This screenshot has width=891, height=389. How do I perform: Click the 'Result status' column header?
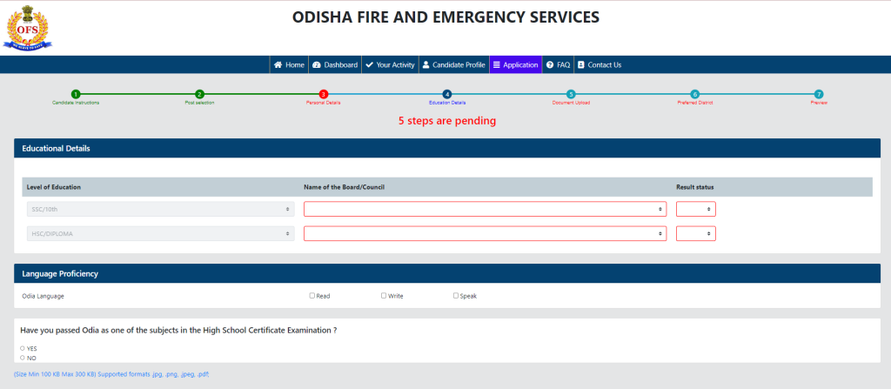pyautogui.click(x=695, y=187)
